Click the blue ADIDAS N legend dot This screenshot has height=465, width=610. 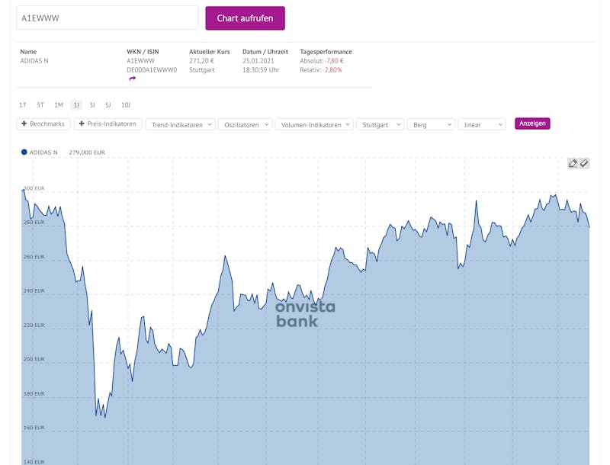coord(24,152)
